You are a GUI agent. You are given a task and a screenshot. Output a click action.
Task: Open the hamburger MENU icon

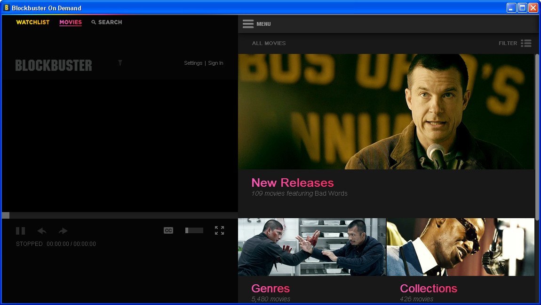248,24
